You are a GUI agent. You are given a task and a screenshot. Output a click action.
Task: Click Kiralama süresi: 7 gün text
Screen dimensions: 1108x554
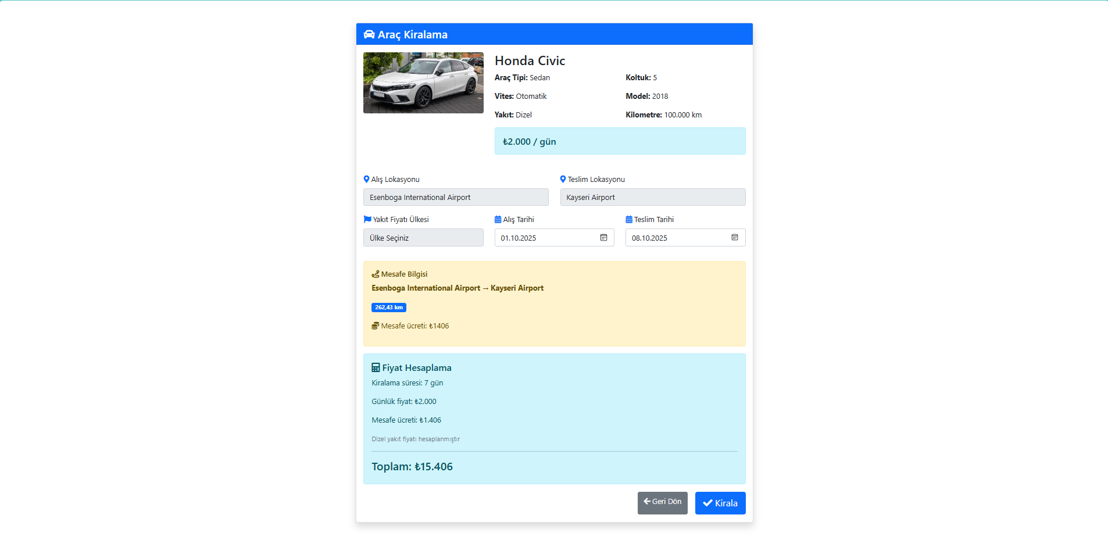[x=408, y=383]
